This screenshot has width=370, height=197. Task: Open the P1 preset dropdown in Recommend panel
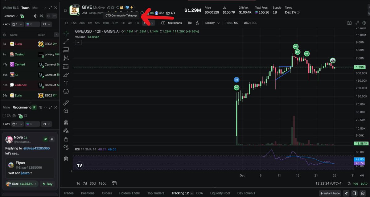pyautogui.click(x=47, y=124)
